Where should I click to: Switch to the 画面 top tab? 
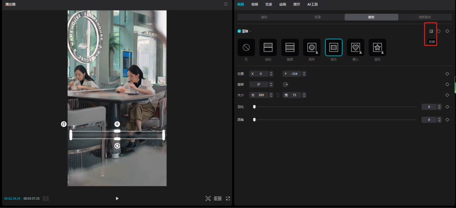coord(240,4)
